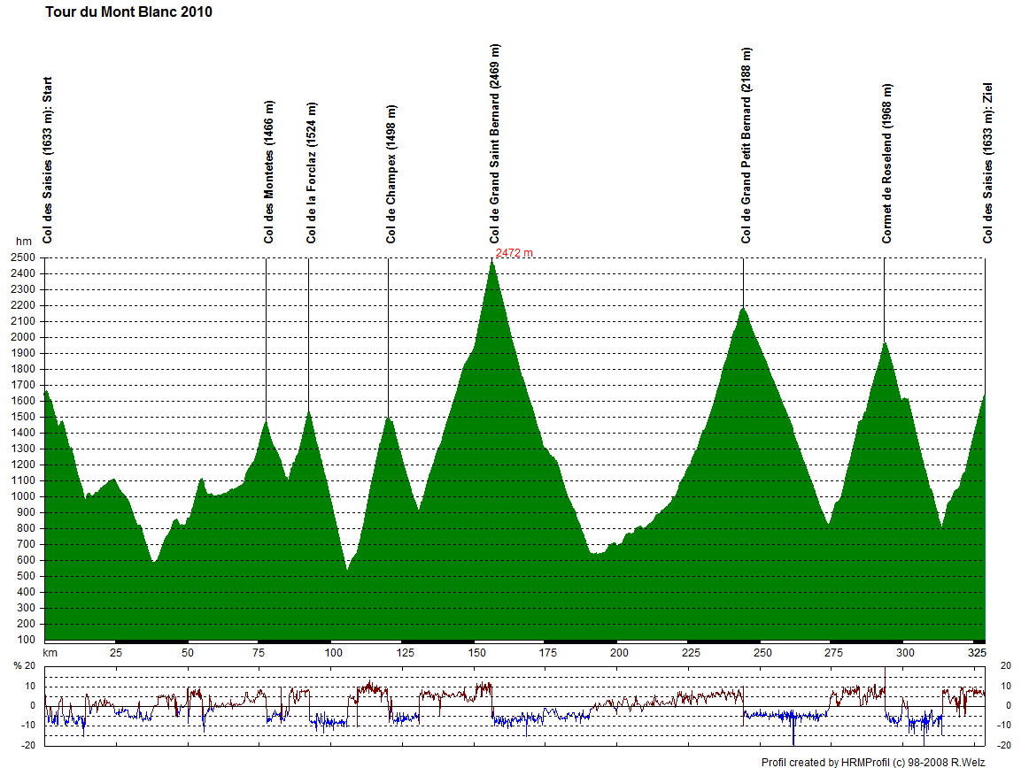
Task: Select the Col des Montetes (1466 m) label
Action: [x=268, y=172]
